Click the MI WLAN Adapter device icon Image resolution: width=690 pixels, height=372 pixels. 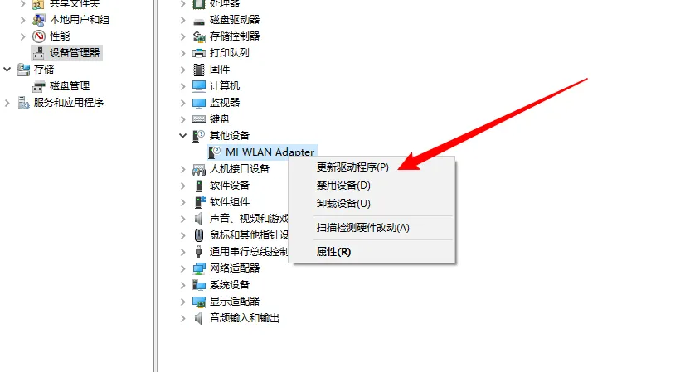214,152
